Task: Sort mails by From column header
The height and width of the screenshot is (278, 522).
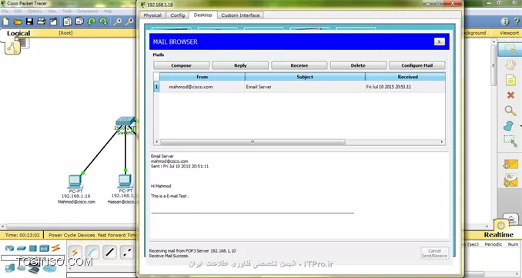Action: 202,77
